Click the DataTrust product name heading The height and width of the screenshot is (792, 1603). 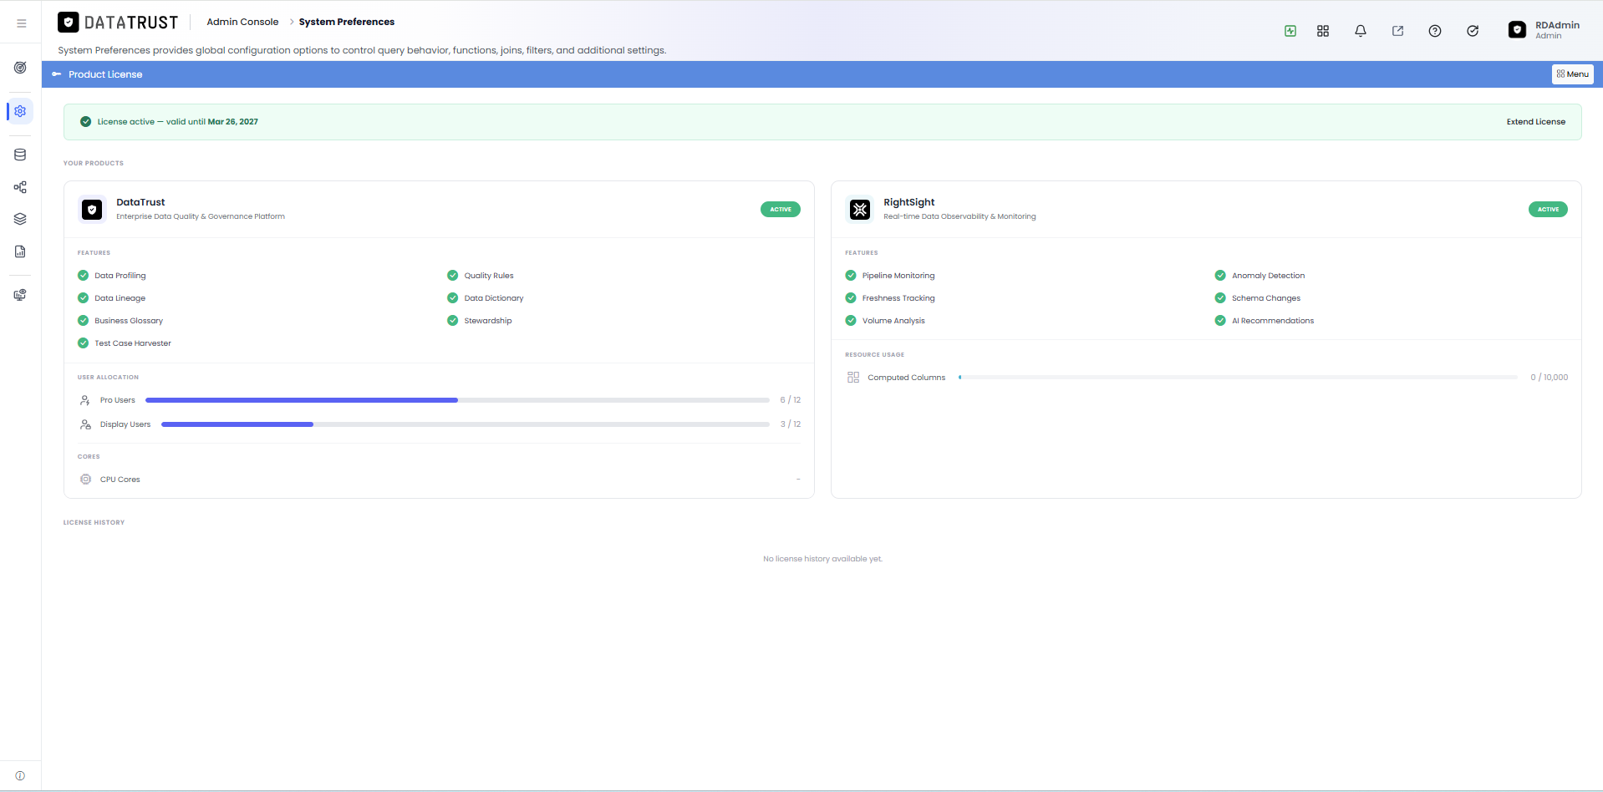(x=140, y=202)
